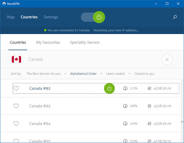Select the Canada #92 server name

pyautogui.click(x=40, y=88)
